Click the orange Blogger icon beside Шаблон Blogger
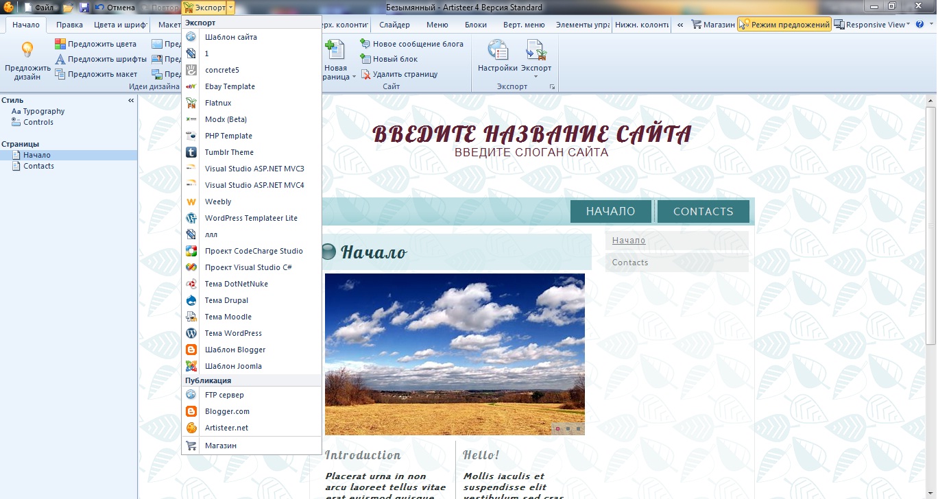 [x=191, y=350]
